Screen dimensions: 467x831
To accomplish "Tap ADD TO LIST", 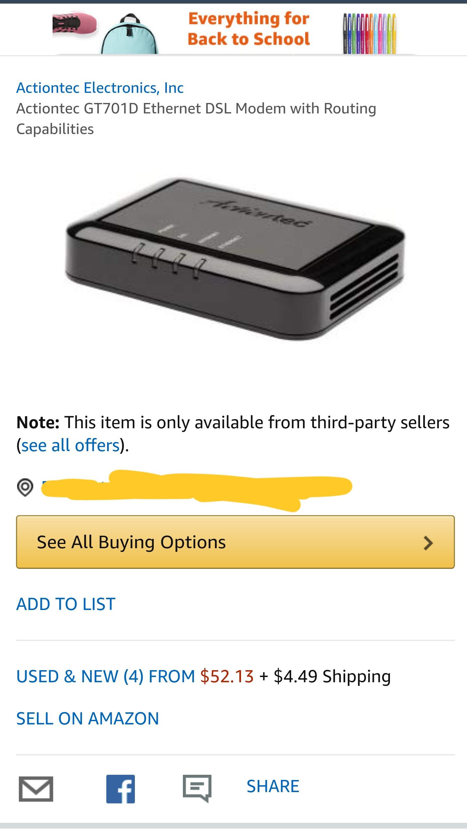I will (x=66, y=604).
